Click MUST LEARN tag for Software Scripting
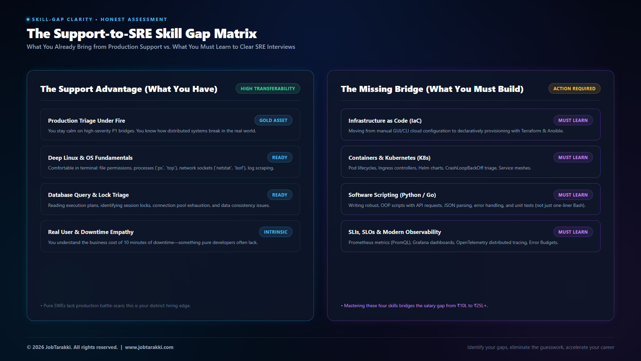This screenshot has height=361, width=641. click(x=573, y=195)
